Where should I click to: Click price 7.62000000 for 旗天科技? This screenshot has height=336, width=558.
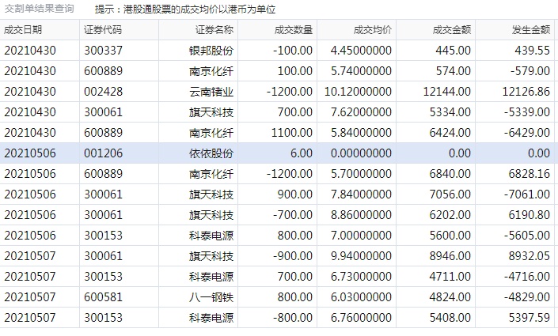pyautogui.click(x=361, y=112)
